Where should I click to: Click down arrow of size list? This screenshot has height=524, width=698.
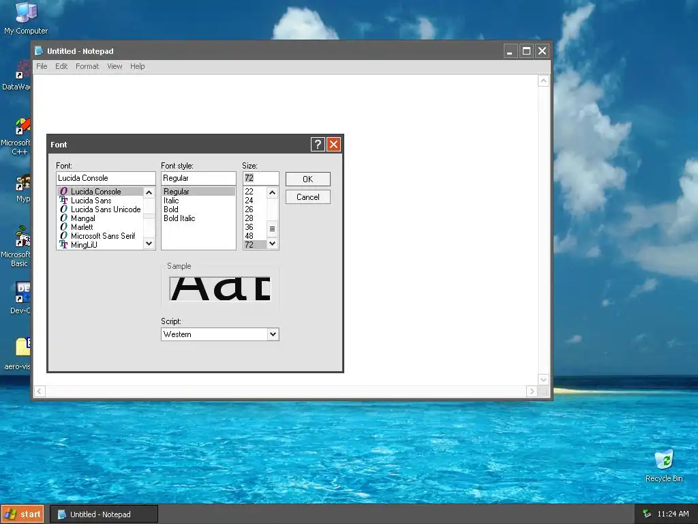[273, 244]
